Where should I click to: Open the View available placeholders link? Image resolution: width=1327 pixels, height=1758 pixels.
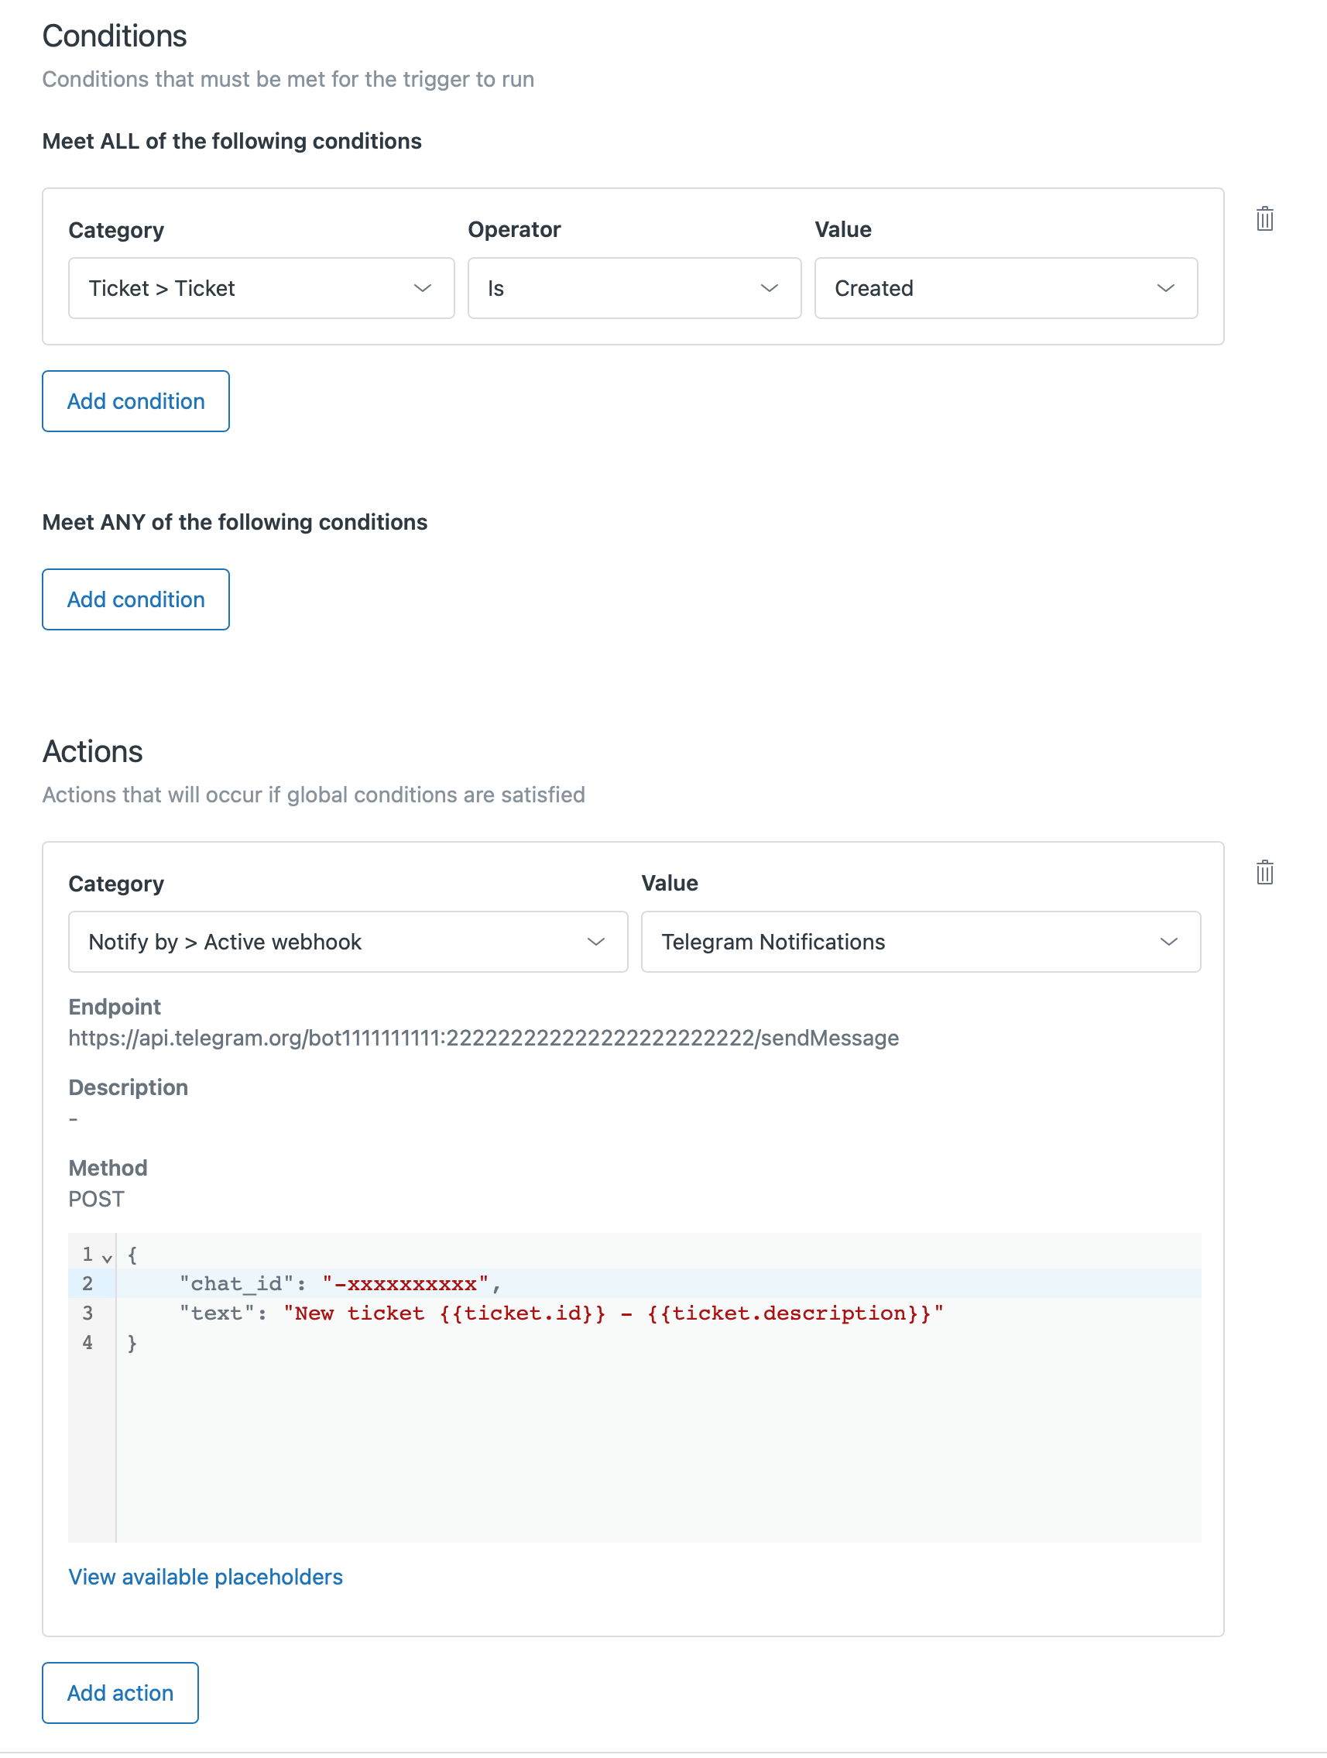205,1576
